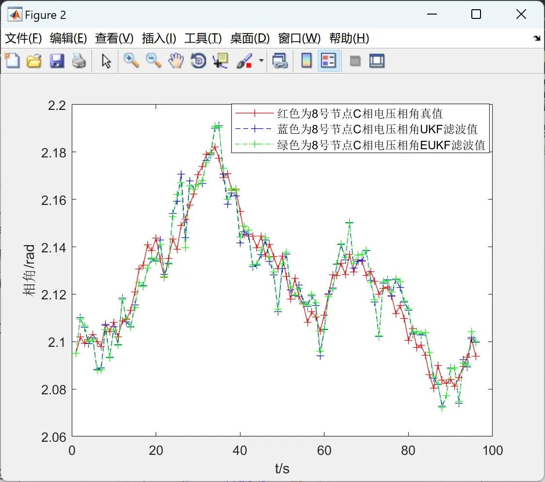Screen dimensions: 545x482
Task: Enable the Pan hand tool
Action: [x=176, y=61]
